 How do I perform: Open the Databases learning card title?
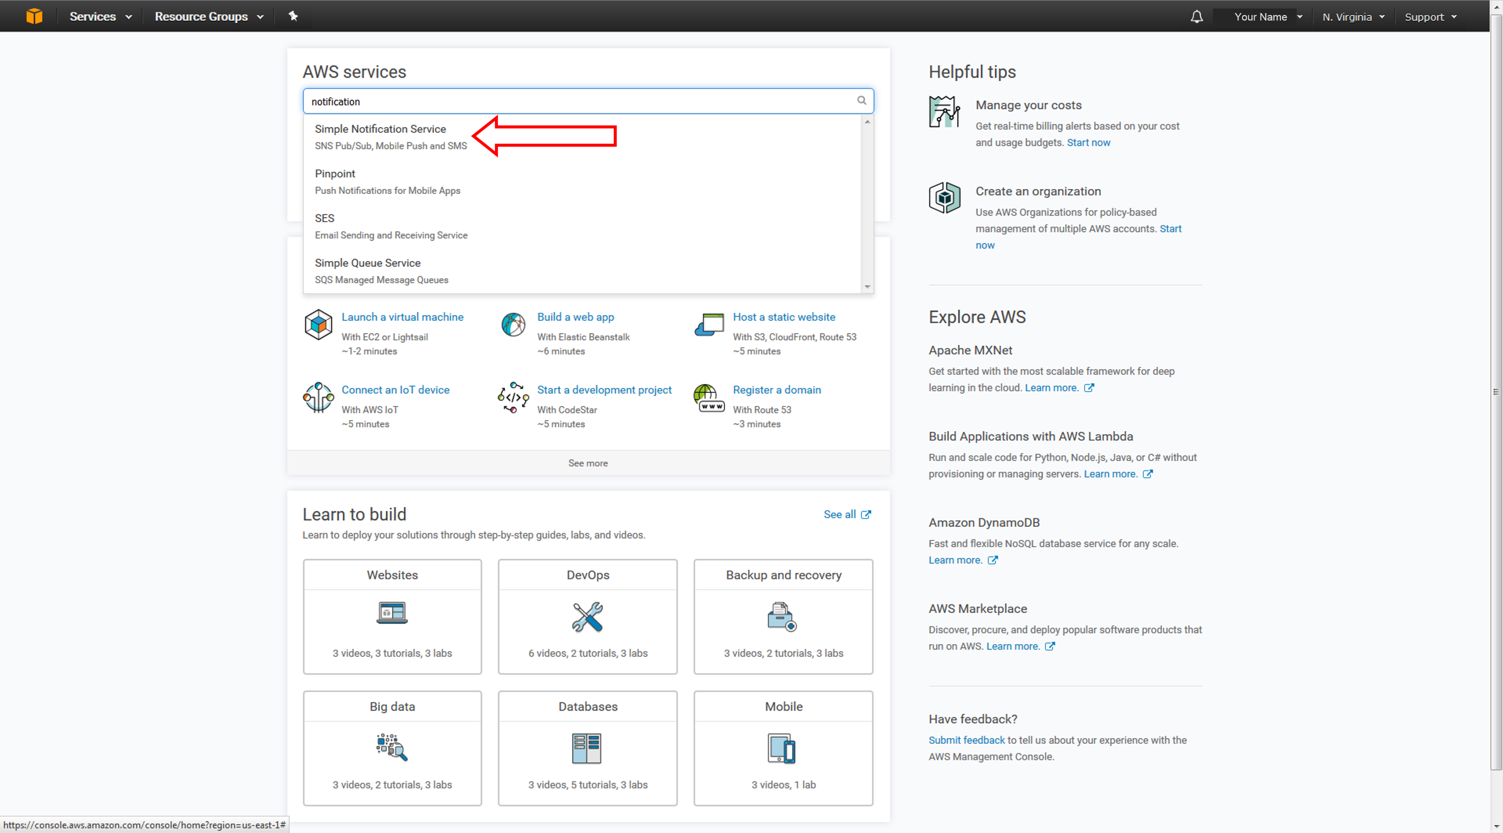(588, 706)
